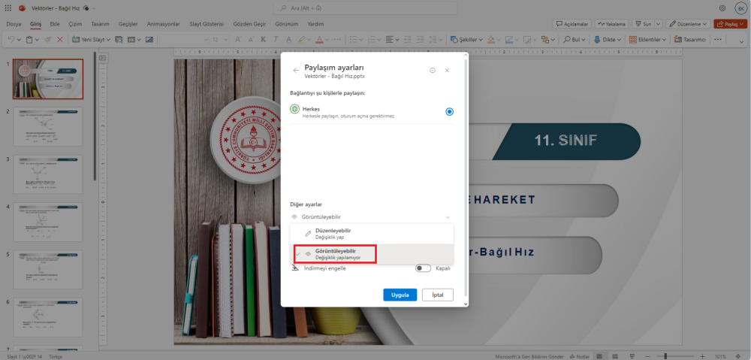Viewport: 751px width, 360px height.
Task: Click the red delete X icon
Action: (60, 39)
